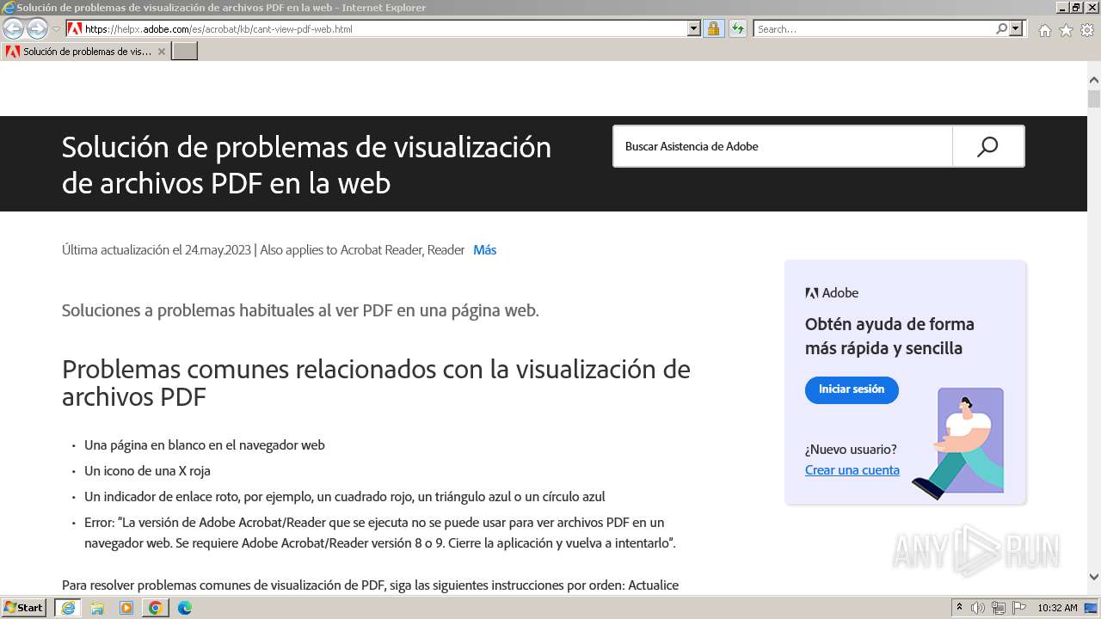
Task: Click the 10:32 AM taskbar clock
Action: tap(1057, 608)
